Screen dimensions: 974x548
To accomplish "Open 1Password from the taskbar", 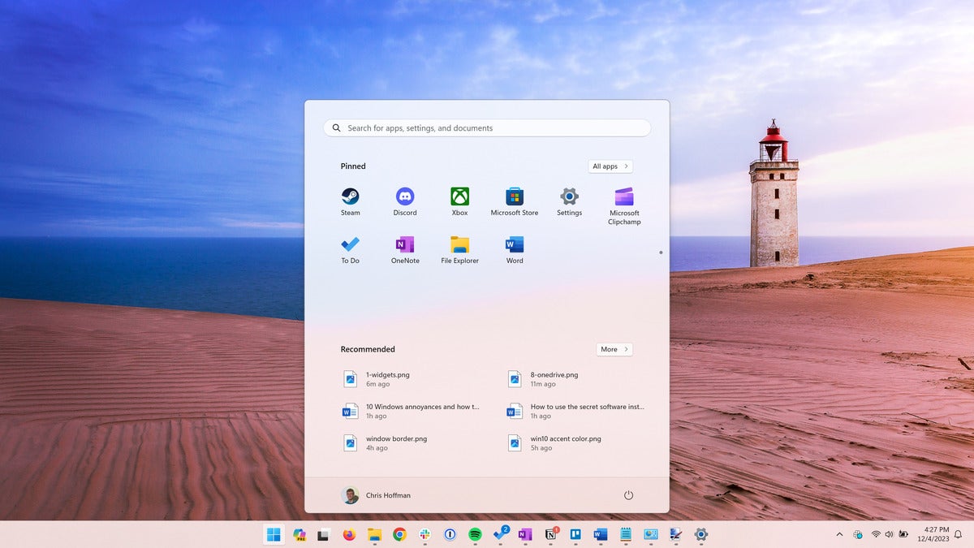I will coord(450,534).
